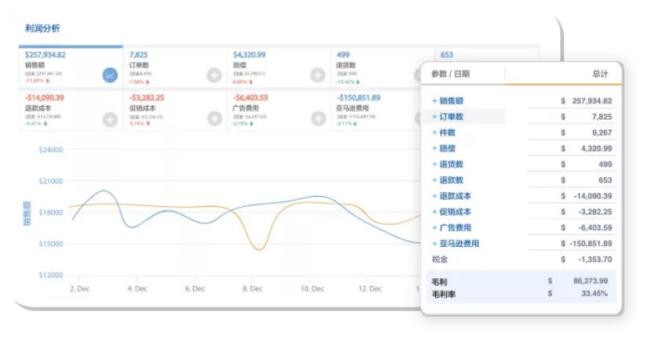Click the 2. Dec x-axis label

click(79, 288)
